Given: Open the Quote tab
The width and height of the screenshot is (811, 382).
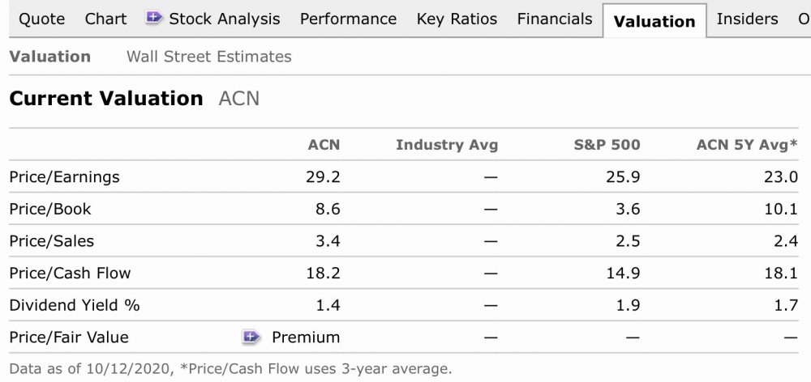Looking at the screenshot, I should pyautogui.click(x=41, y=19).
